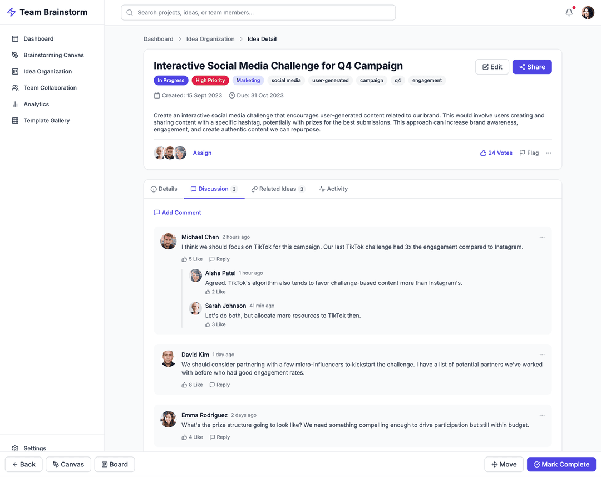Open the Template Gallery sidebar item
The width and height of the screenshot is (601, 477).
46,120
